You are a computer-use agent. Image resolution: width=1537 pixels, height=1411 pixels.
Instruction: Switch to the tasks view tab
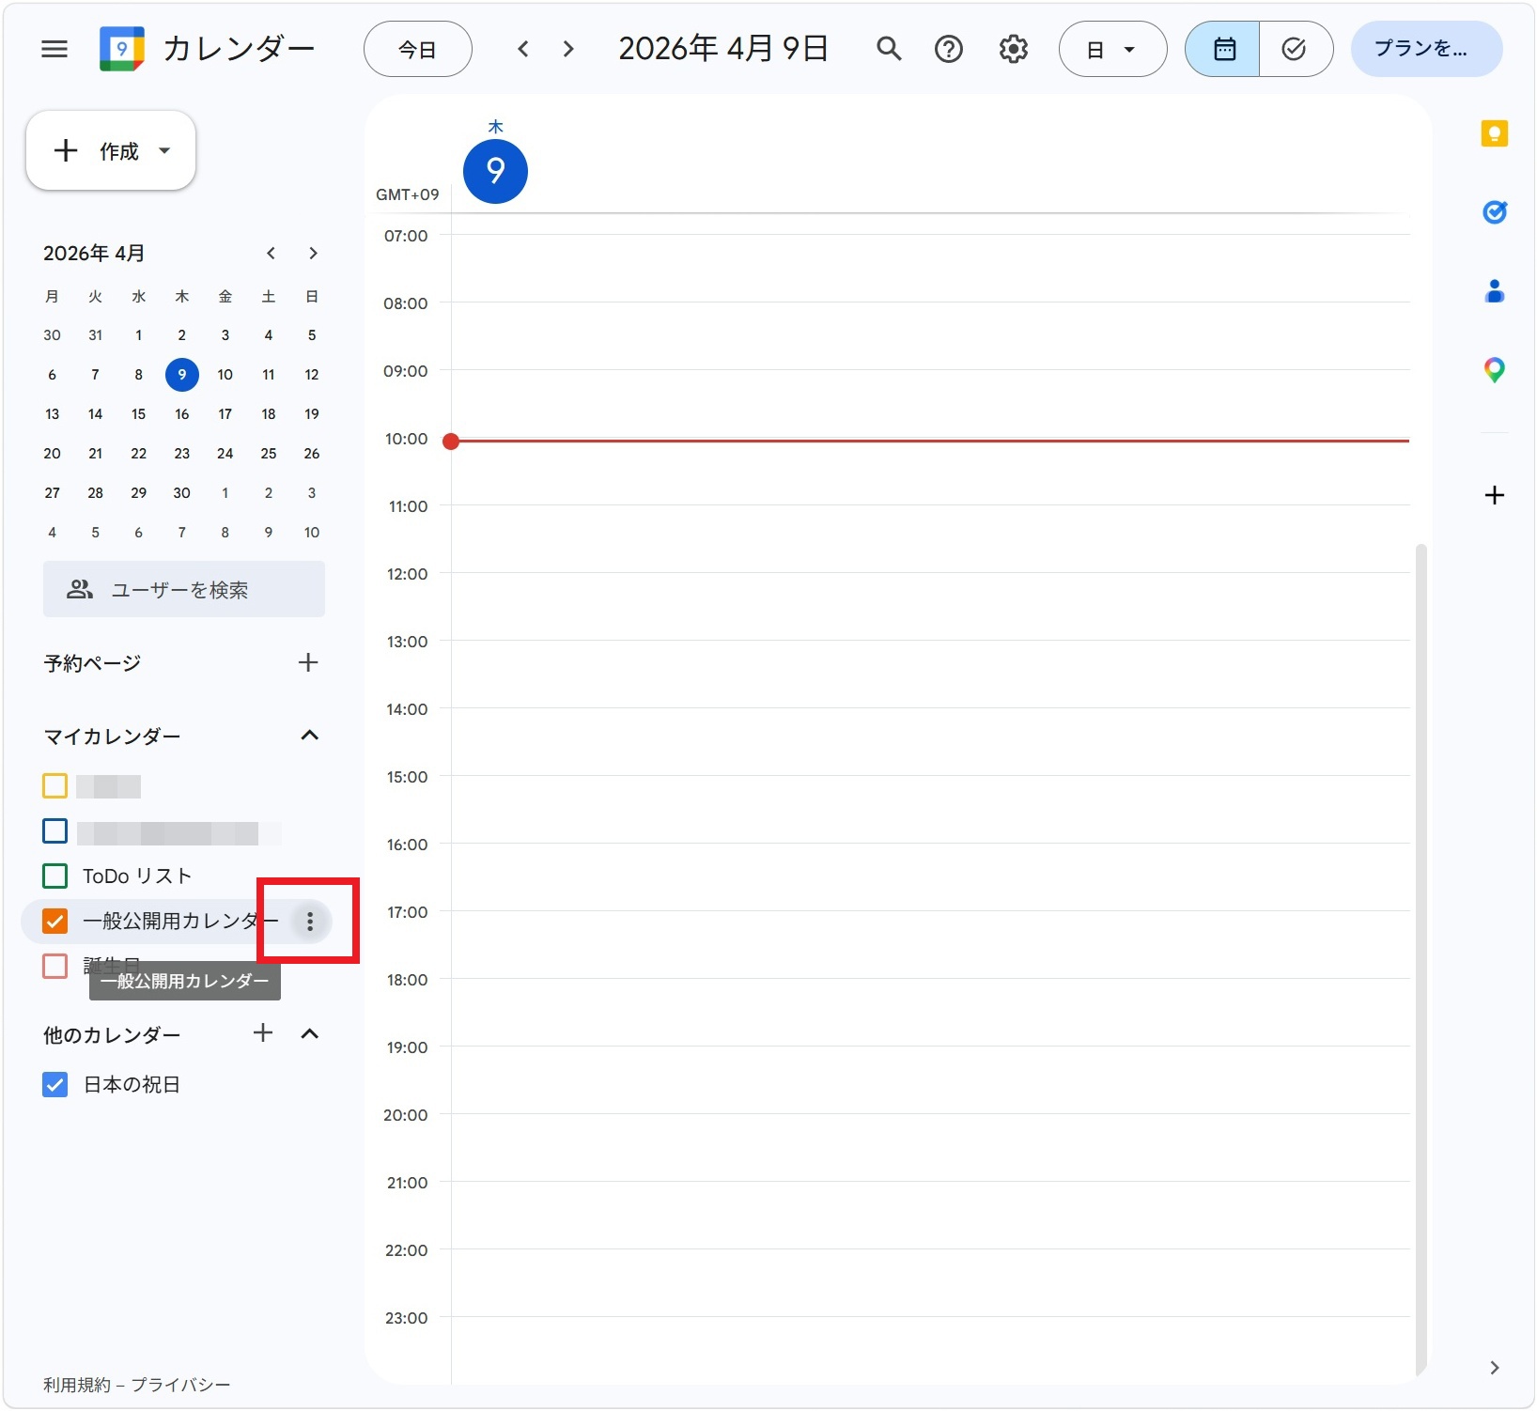tap(1295, 49)
